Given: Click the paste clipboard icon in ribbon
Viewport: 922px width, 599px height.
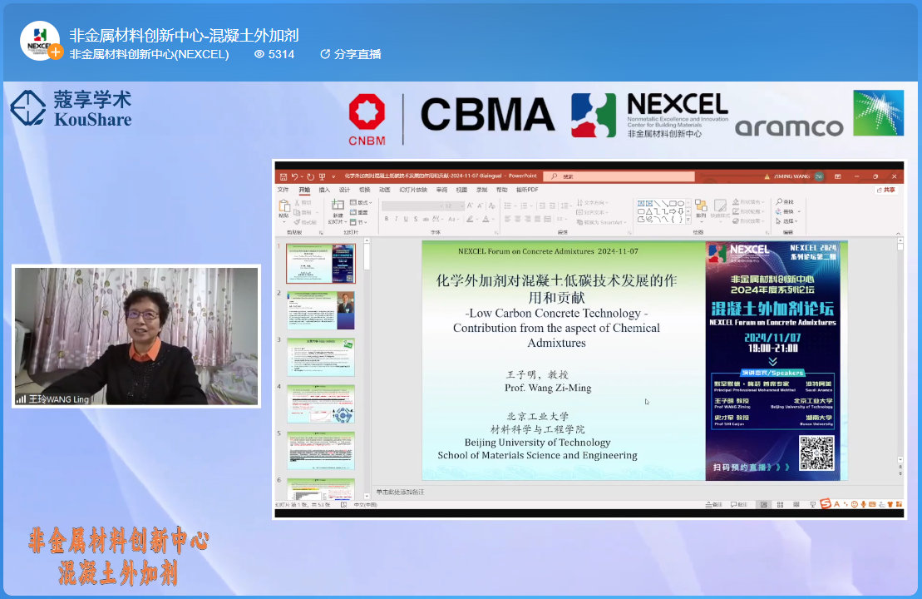Looking at the screenshot, I should (284, 206).
